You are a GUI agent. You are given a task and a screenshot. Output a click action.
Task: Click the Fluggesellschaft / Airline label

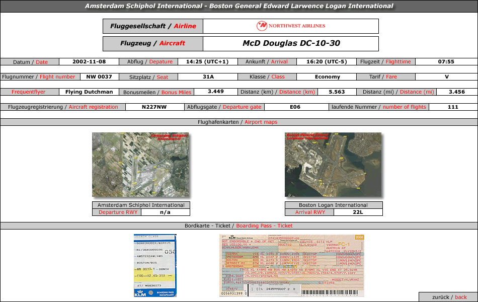tap(153, 26)
